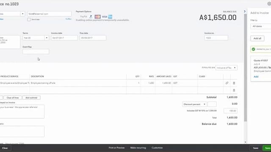This screenshot has height=152, width=271.
Task: Toggle the Send later checkbox
Action: (x=29, y=19)
